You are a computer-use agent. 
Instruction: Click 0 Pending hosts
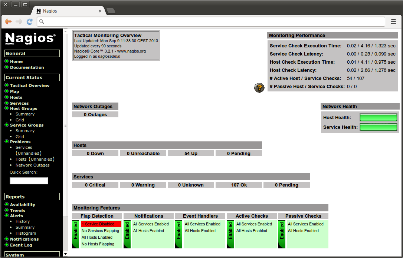click(239, 154)
